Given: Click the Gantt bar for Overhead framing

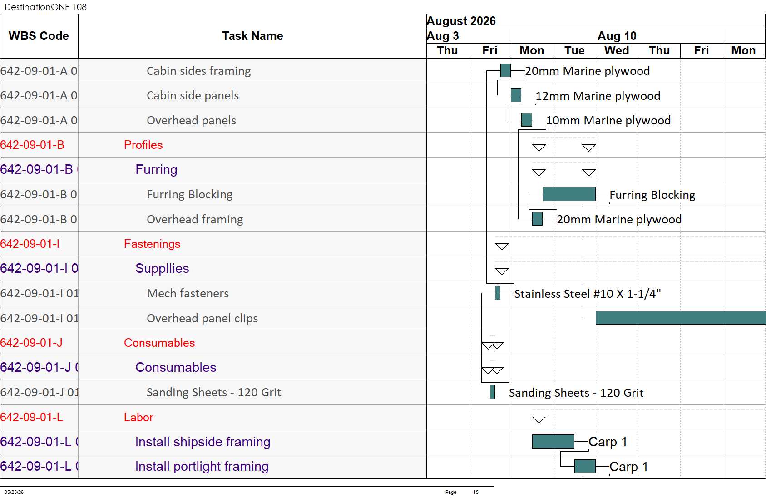Looking at the screenshot, I should click(x=537, y=219).
